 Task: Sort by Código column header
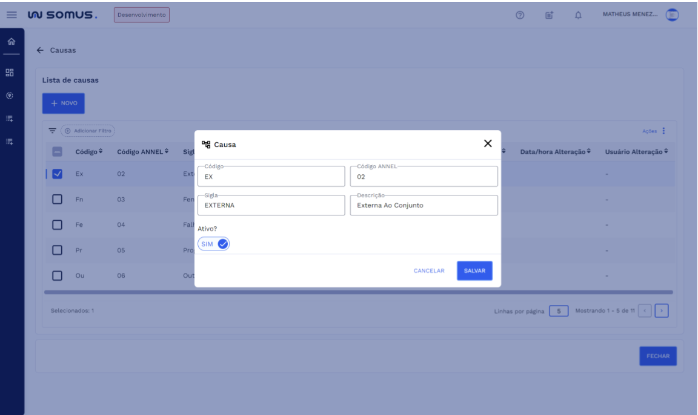click(x=88, y=151)
